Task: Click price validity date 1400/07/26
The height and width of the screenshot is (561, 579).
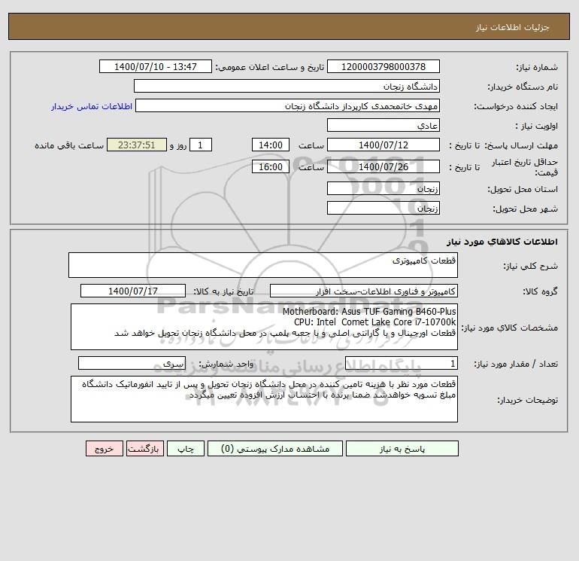Action: pos(383,166)
